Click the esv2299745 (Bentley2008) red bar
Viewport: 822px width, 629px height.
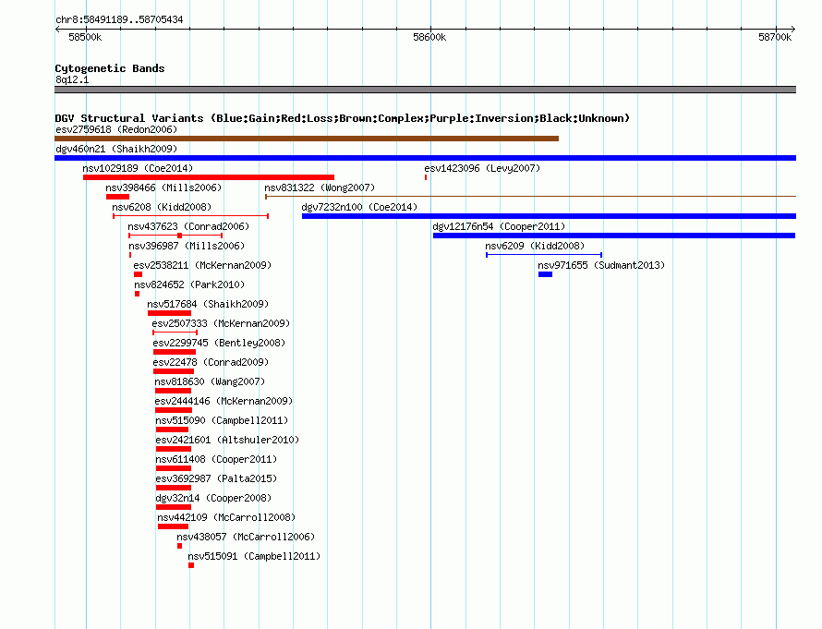click(175, 352)
